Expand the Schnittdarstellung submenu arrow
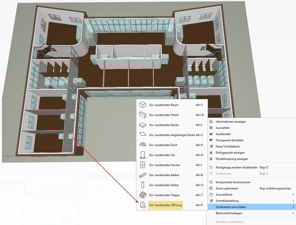The height and width of the screenshot is (225, 296). pyautogui.click(x=293, y=201)
